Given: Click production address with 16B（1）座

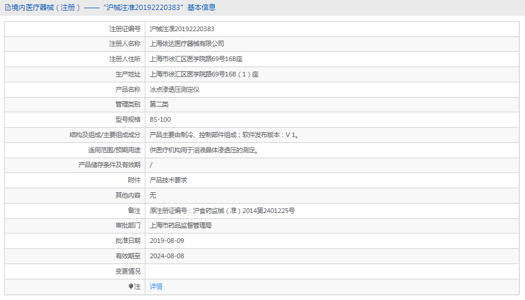Looking at the screenshot, I should point(204,74).
